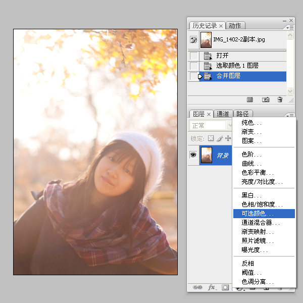Delete current history state with trash icon

(280, 100)
